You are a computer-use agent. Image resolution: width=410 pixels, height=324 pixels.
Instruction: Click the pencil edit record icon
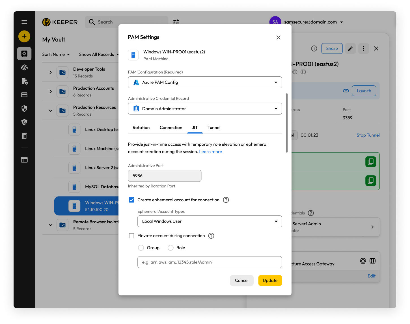[x=350, y=49]
